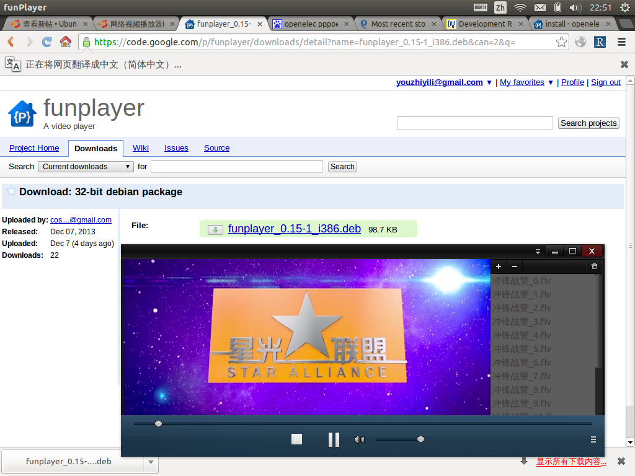This screenshot has width=635, height=476.
Task: Open the Issues tab
Action: point(176,148)
